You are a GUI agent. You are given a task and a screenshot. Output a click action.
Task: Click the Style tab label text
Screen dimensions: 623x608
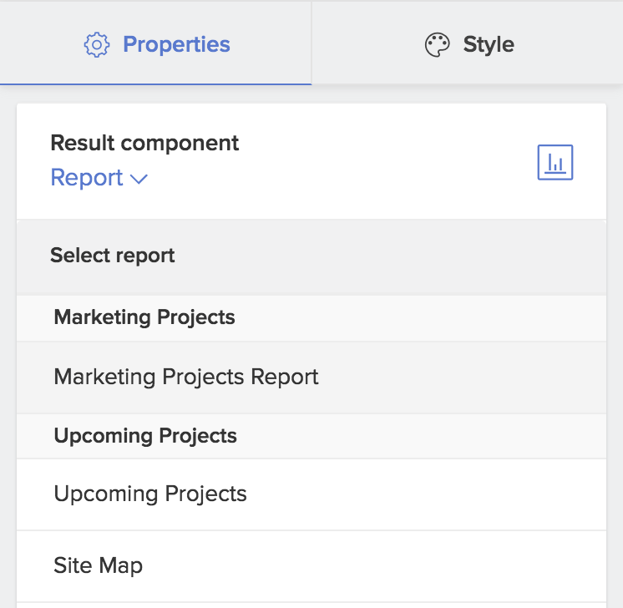[489, 44]
